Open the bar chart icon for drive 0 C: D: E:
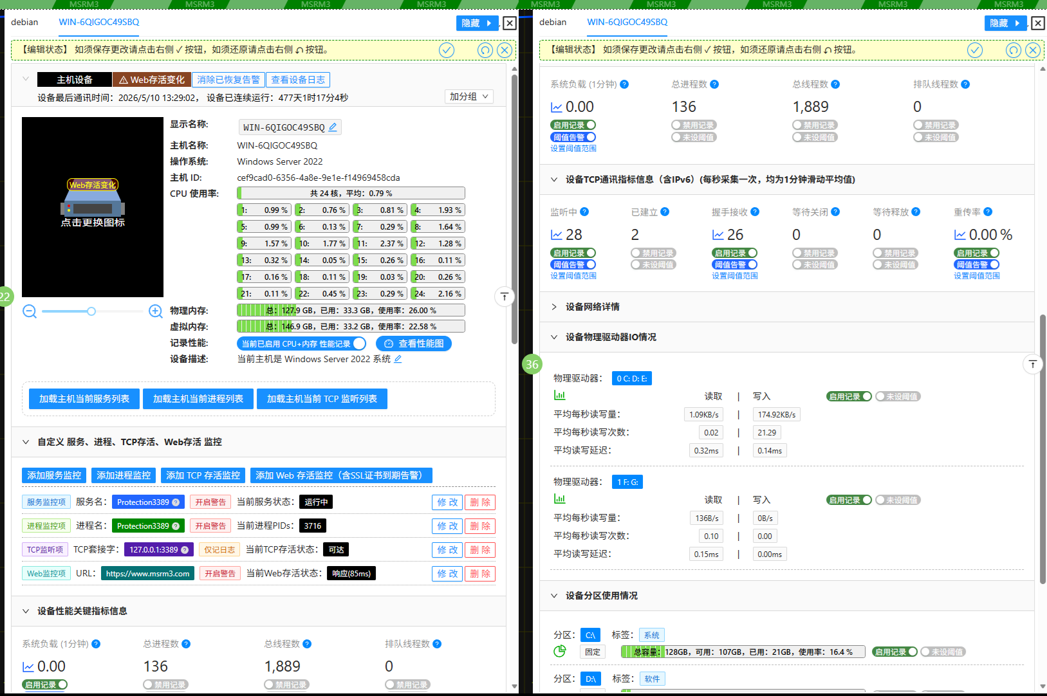The image size is (1047, 696). coord(560,396)
